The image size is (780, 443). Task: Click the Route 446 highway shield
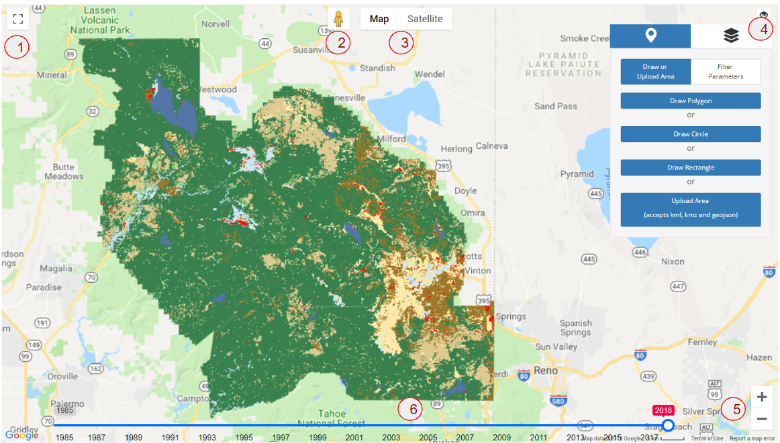640,252
